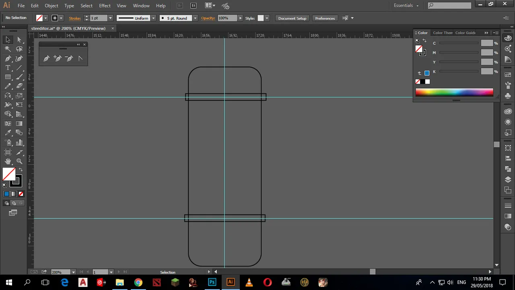Select the Line Segment tool
The width and height of the screenshot is (515, 290).
coord(19,68)
